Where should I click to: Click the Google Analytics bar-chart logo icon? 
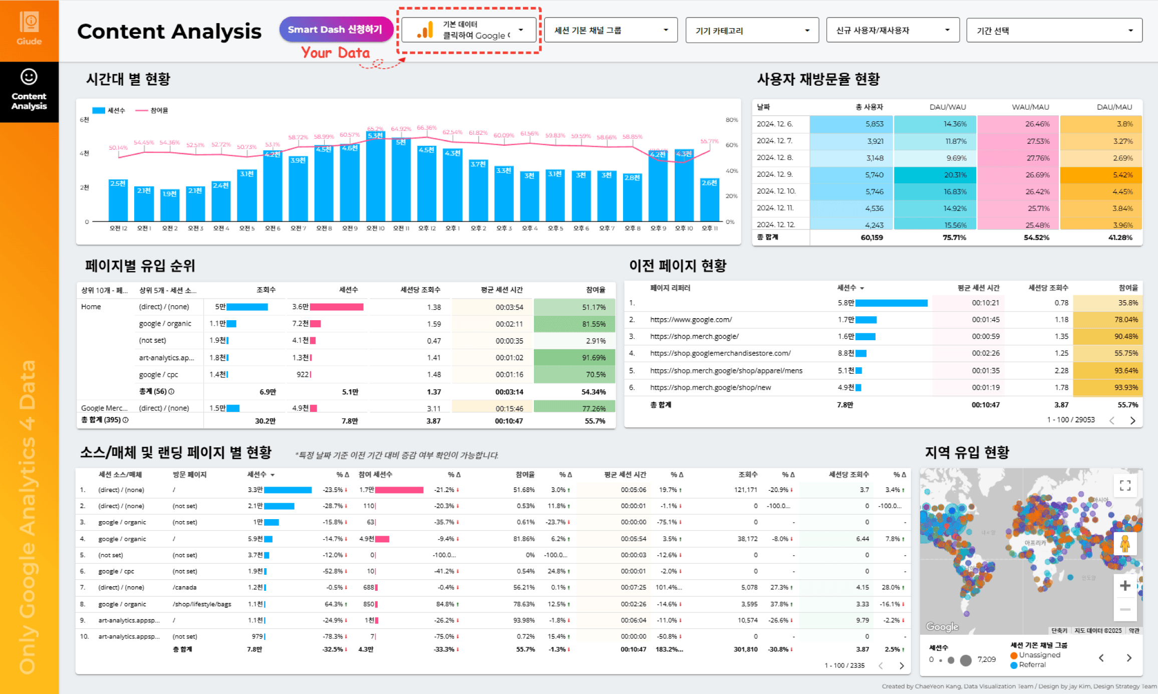coord(425,30)
